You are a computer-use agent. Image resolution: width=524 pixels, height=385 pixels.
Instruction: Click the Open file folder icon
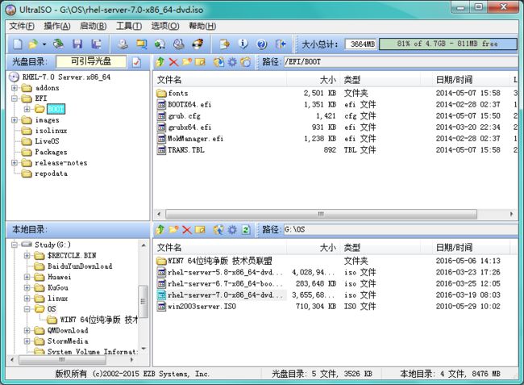[33, 44]
